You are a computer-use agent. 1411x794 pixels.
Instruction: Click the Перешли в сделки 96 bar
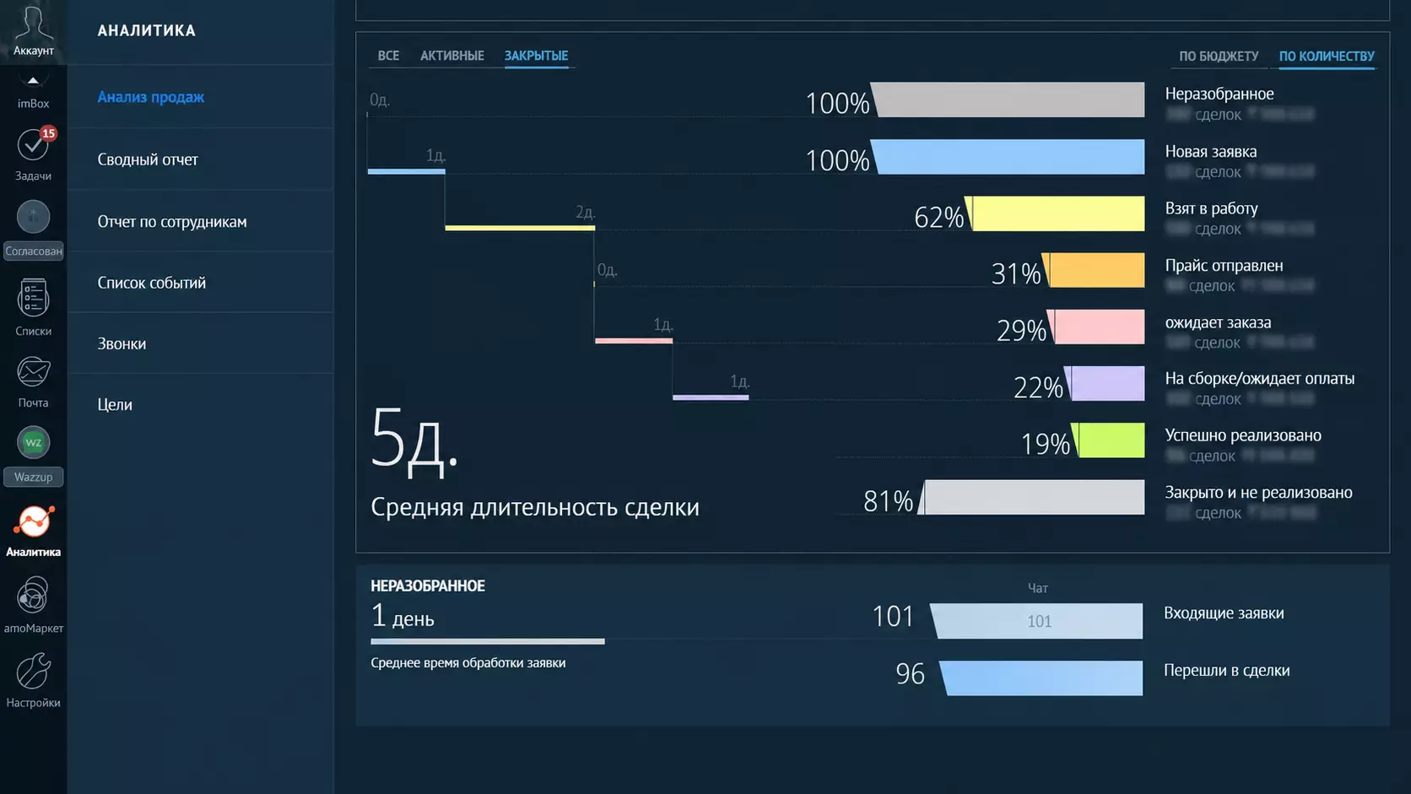(x=1041, y=678)
